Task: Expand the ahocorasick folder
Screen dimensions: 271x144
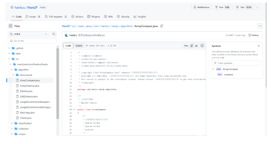Action: pos(13,75)
